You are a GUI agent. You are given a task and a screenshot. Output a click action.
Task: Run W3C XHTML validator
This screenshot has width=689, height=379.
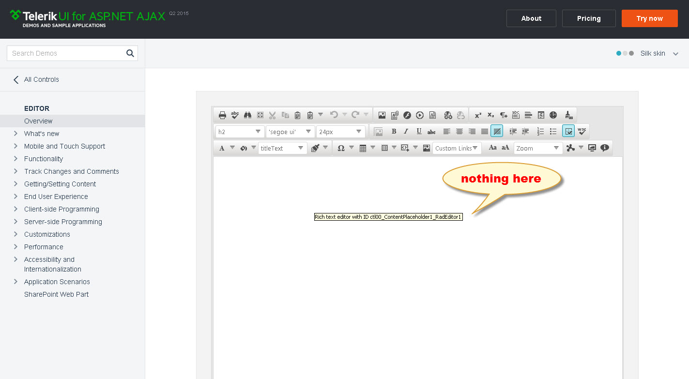582,131
